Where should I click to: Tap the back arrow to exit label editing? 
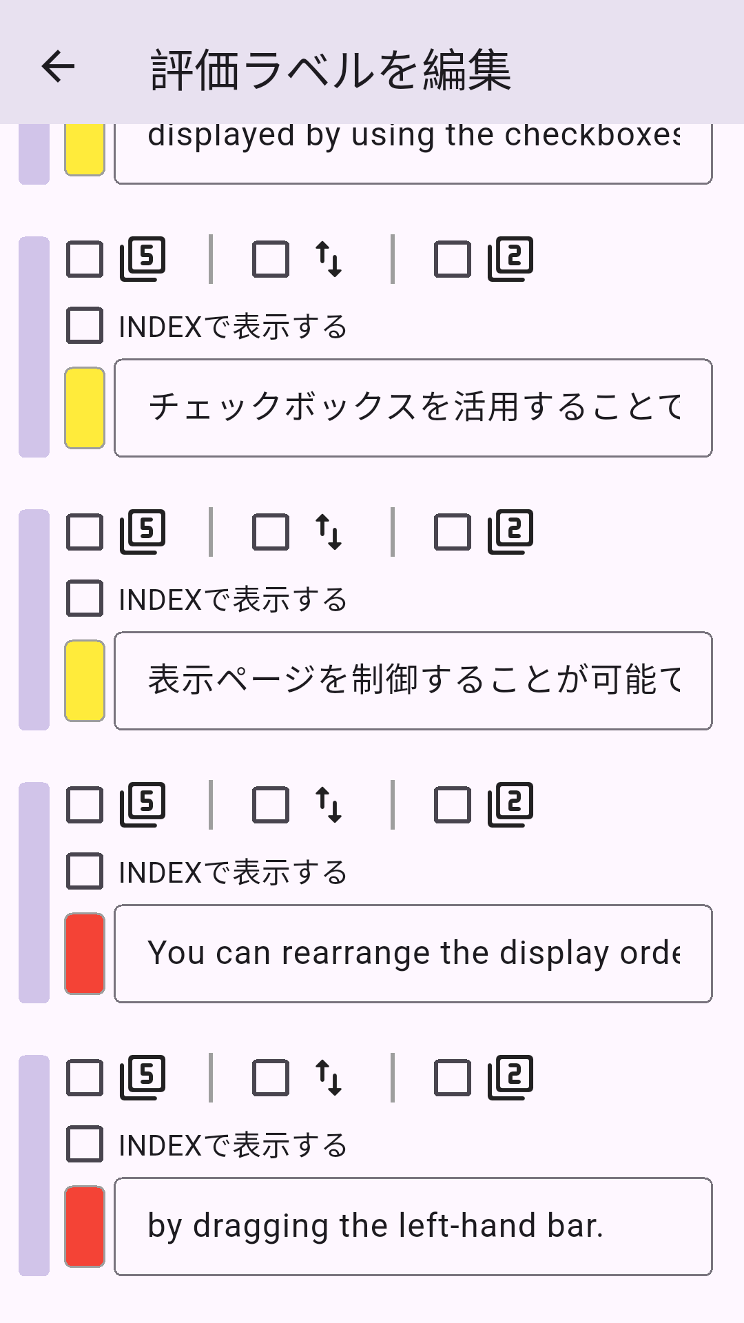pos(58,68)
